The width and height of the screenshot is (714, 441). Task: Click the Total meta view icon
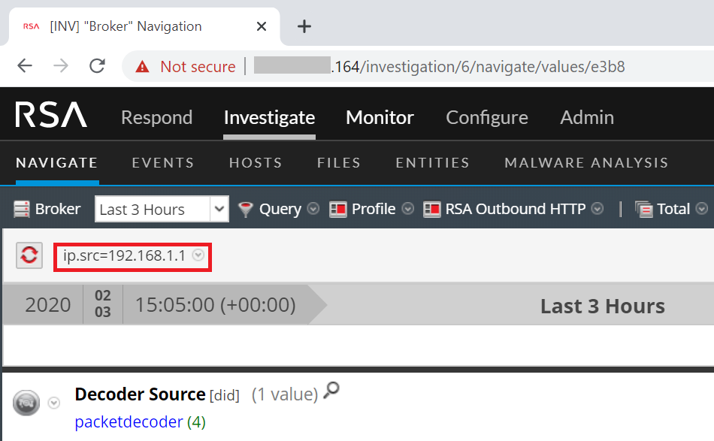[644, 209]
